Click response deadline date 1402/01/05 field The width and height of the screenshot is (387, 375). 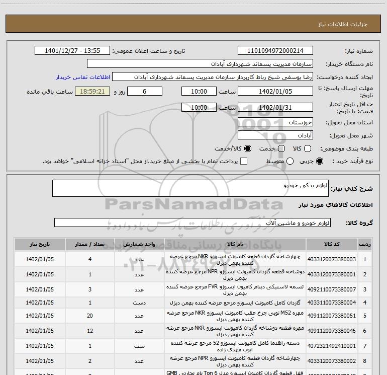(x=275, y=91)
